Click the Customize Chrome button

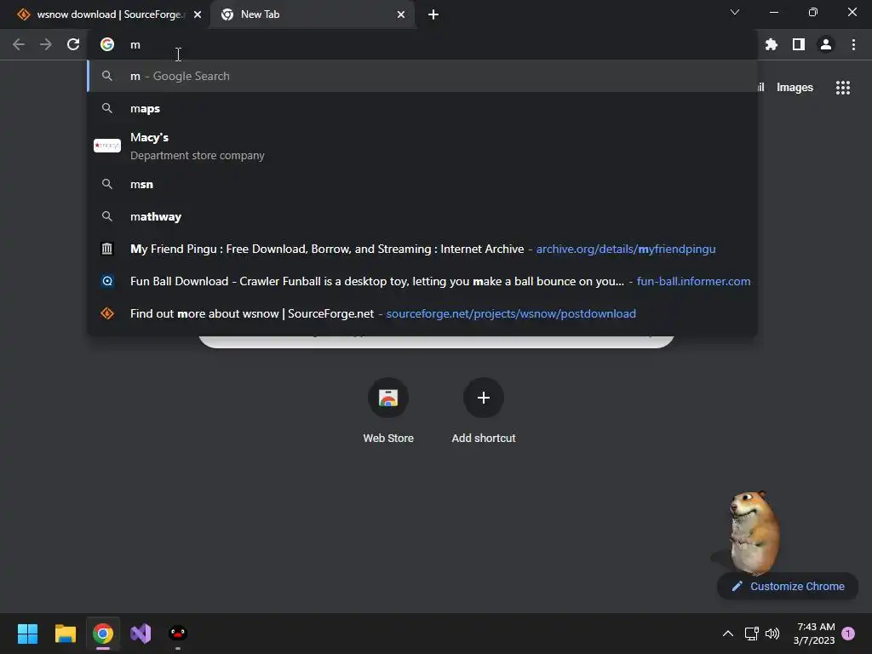[x=788, y=586]
